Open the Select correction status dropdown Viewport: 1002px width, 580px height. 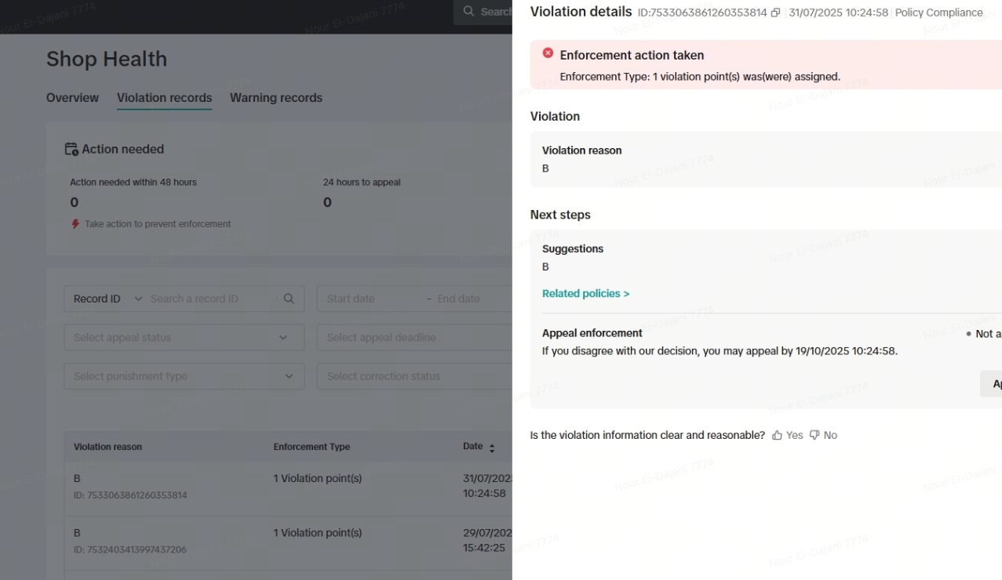point(415,376)
